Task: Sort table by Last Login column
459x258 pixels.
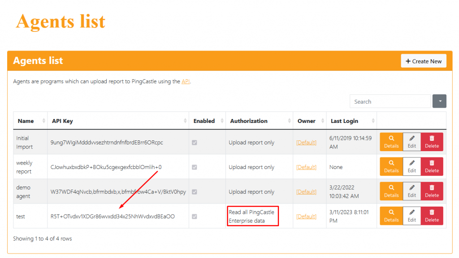Action: click(351, 121)
